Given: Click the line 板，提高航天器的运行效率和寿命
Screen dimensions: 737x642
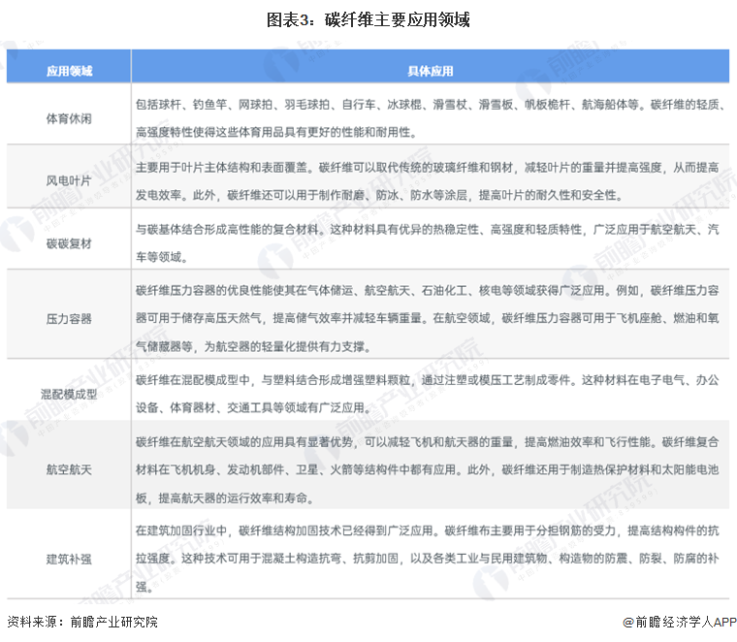Looking at the screenshot, I should click(x=225, y=498).
